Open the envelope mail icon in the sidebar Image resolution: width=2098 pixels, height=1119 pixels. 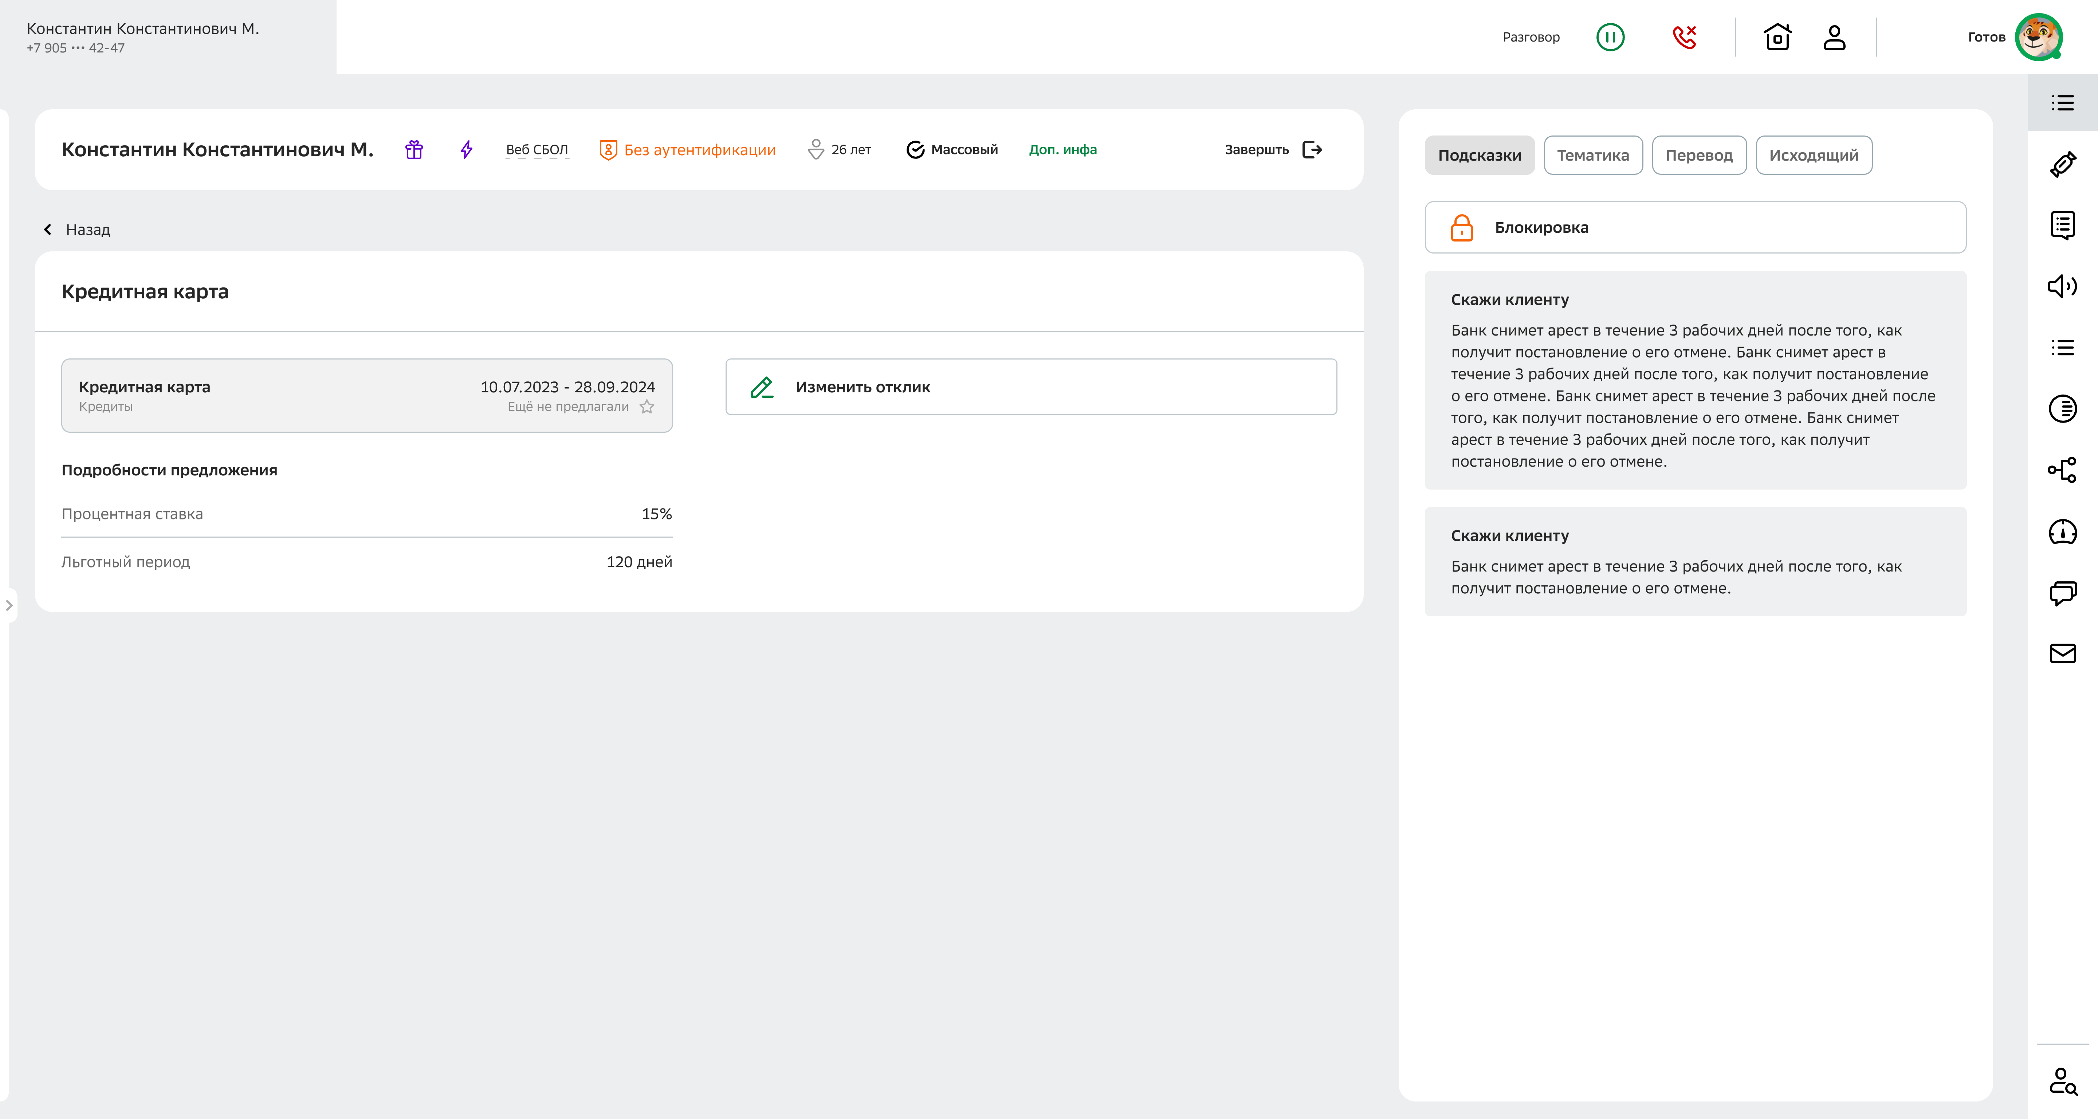(2062, 653)
